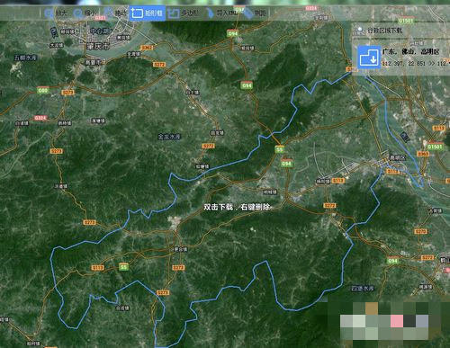
Task: Switch to the 多边形 polygon tool
Action: coord(183,13)
